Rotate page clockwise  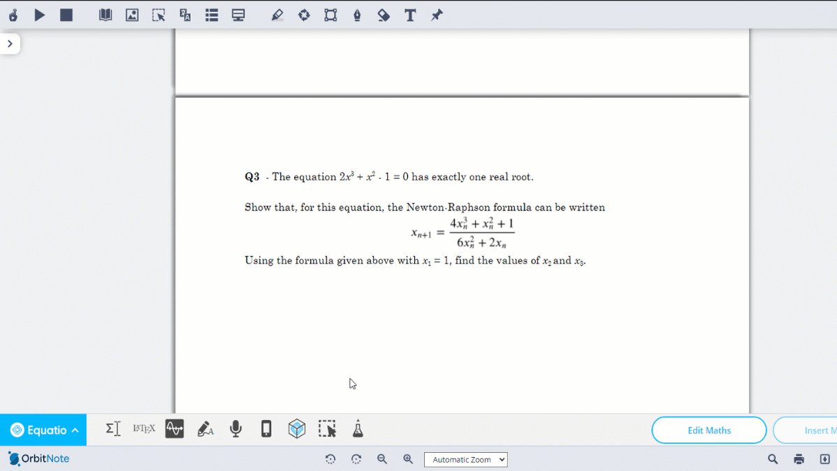356,459
